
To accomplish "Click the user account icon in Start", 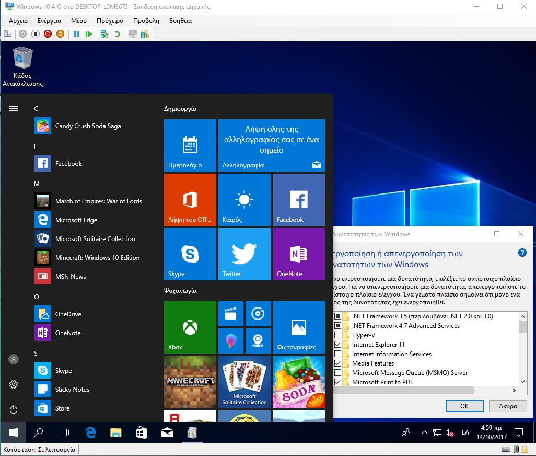I will click(x=14, y=359).
